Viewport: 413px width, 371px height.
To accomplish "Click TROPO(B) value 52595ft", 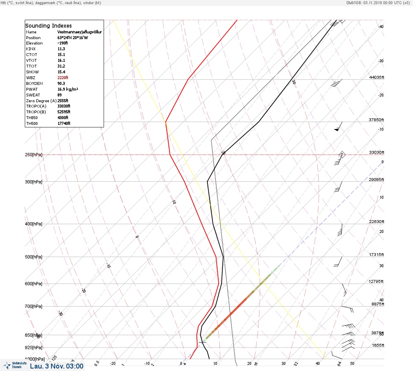I will [64, 112].
